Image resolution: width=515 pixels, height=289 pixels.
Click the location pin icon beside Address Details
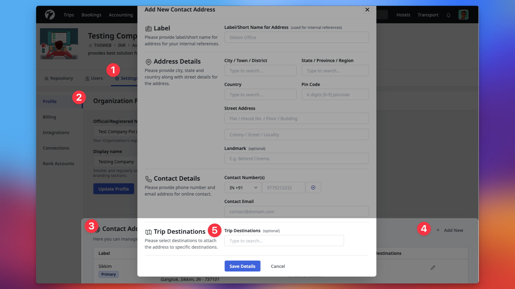click(x=148, y=62)
